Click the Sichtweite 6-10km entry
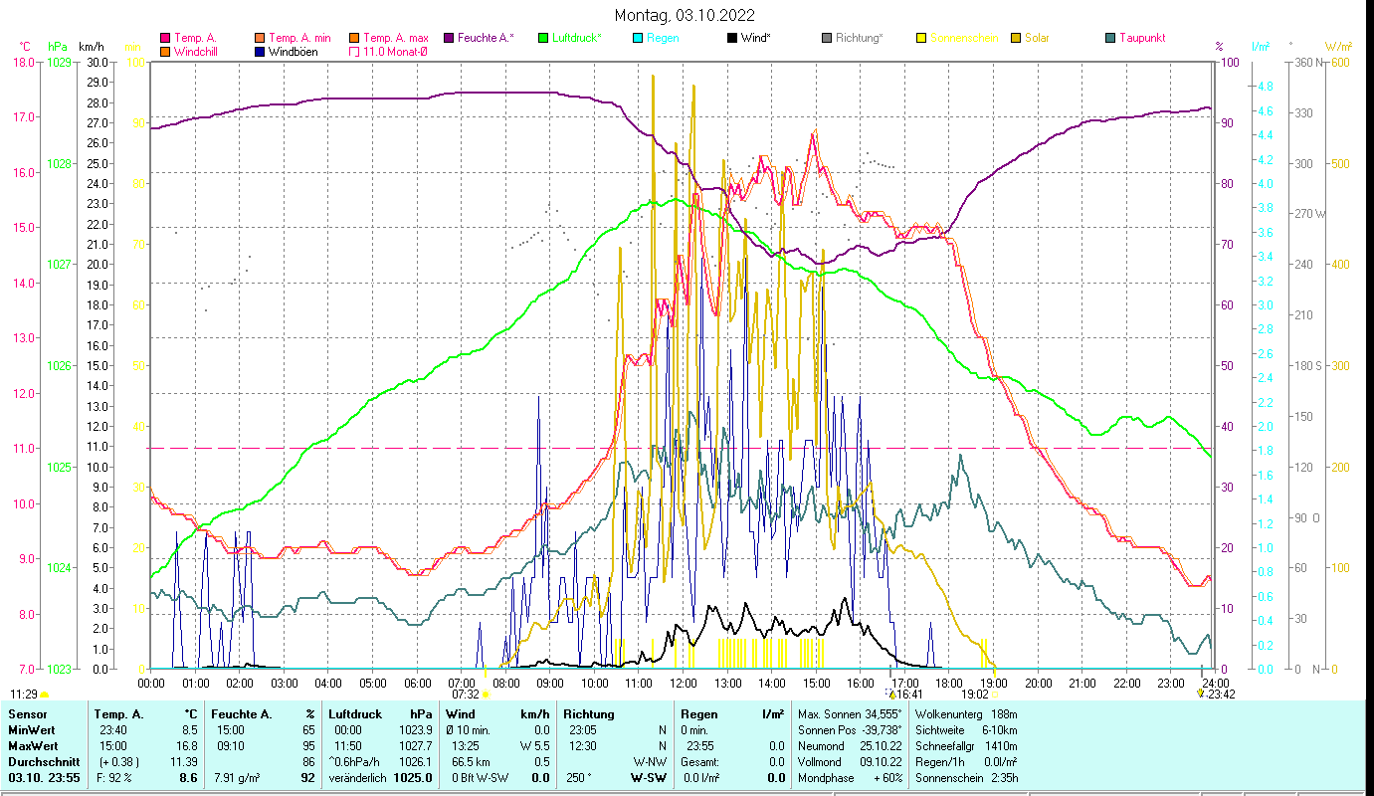 (967, 730)
